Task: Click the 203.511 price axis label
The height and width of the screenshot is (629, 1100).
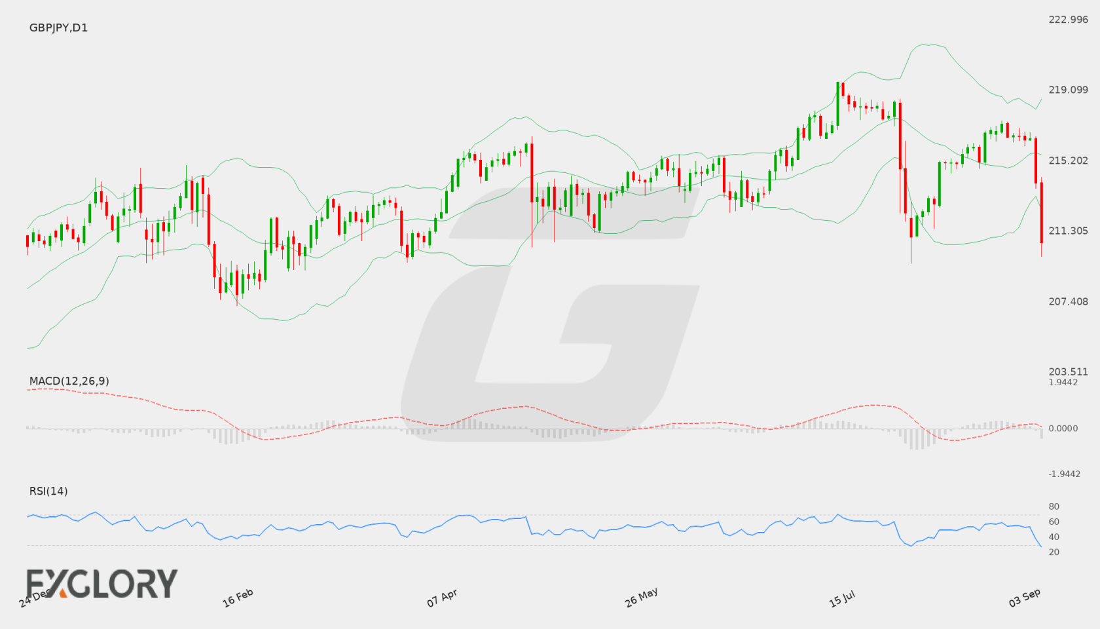Action: coord(1068,372)
